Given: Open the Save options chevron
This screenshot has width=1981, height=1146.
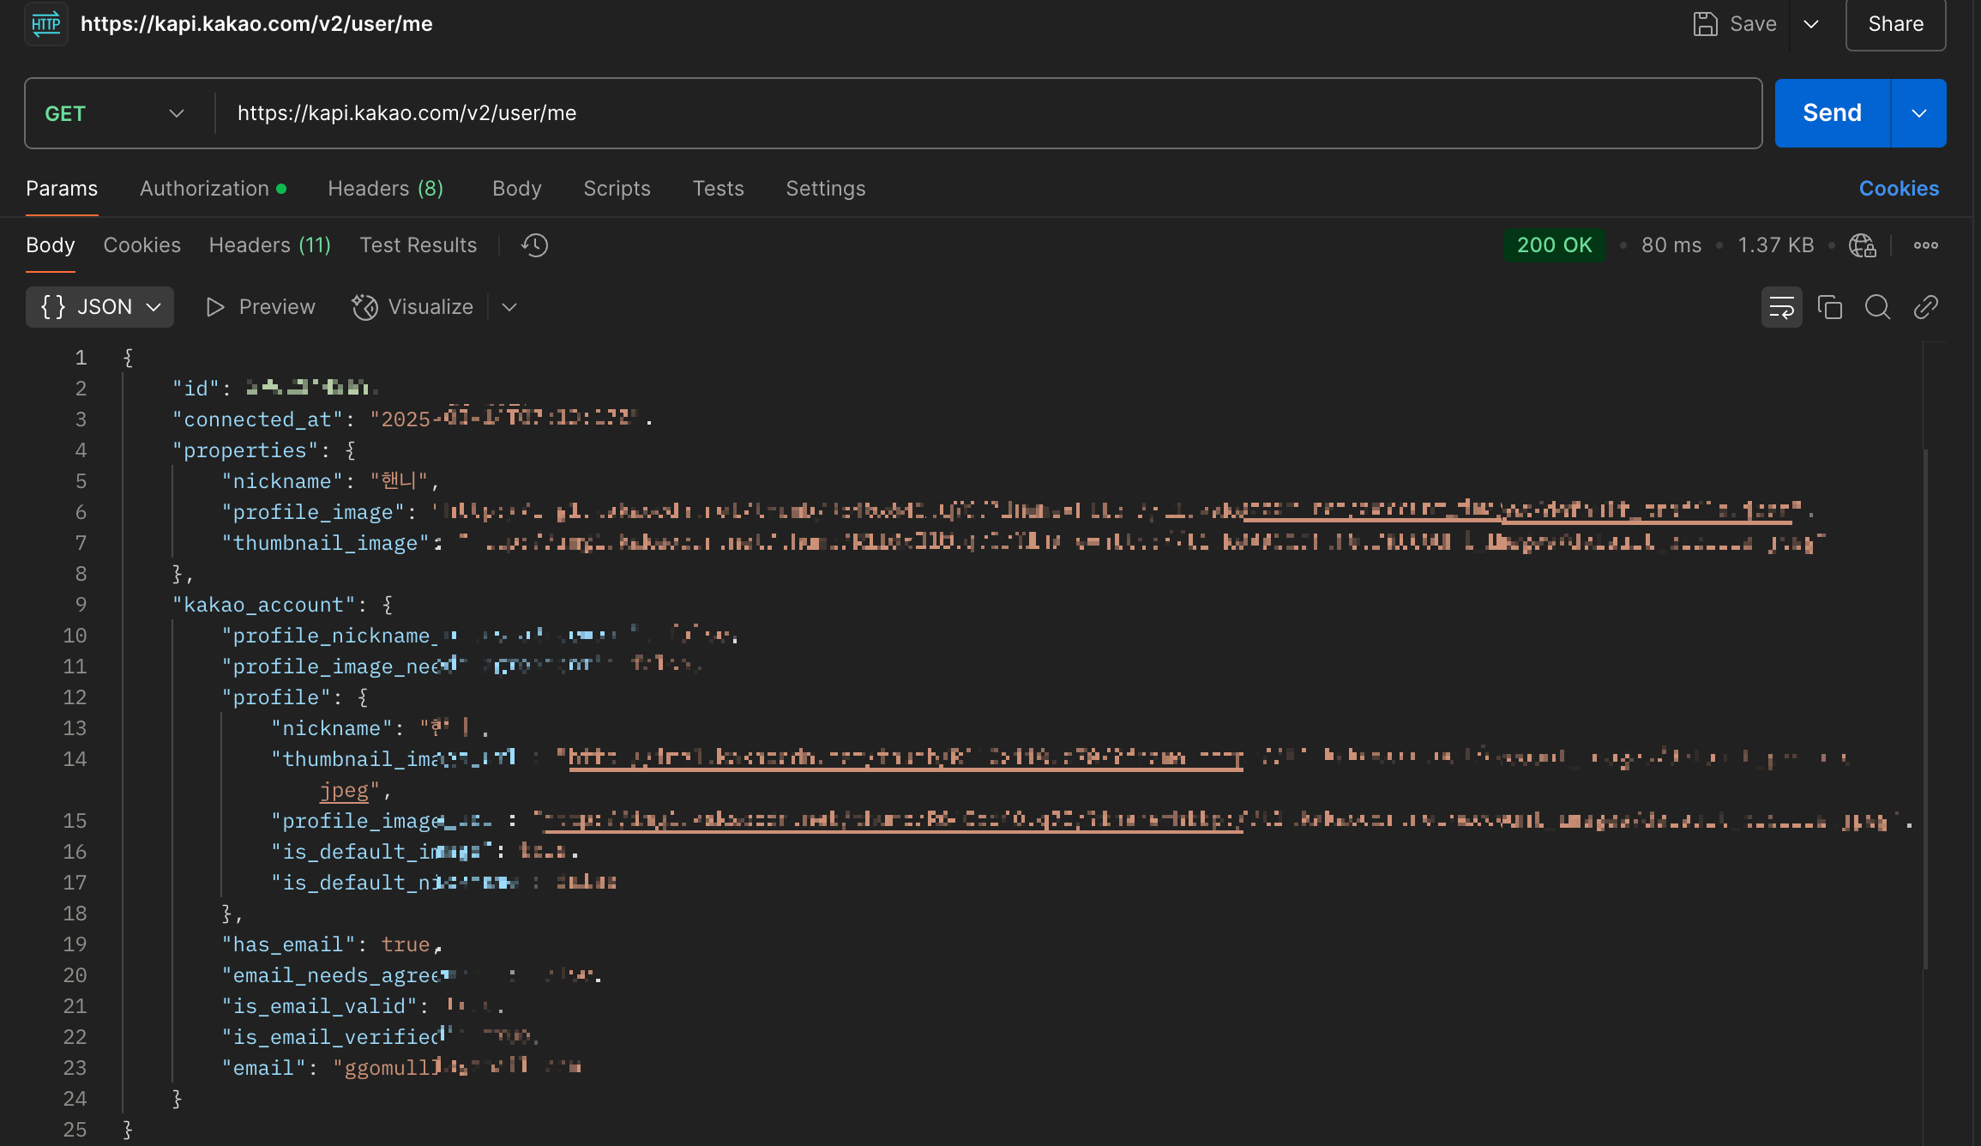Looking at the screenshot, I should [x=1811, y=24].
